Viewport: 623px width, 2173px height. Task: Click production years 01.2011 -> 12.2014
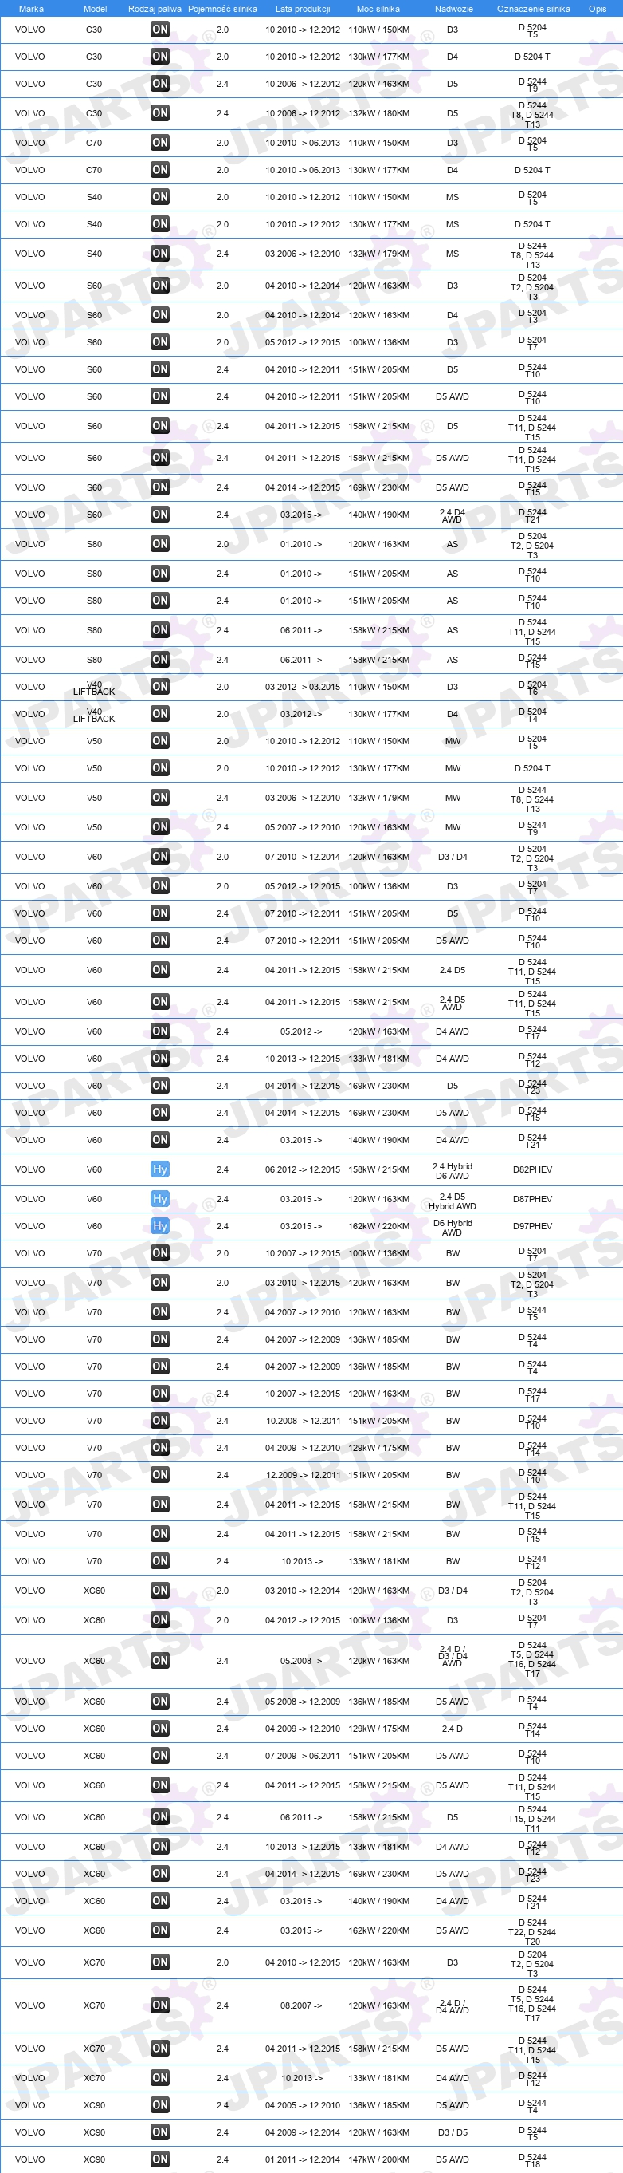[302, 2159]
